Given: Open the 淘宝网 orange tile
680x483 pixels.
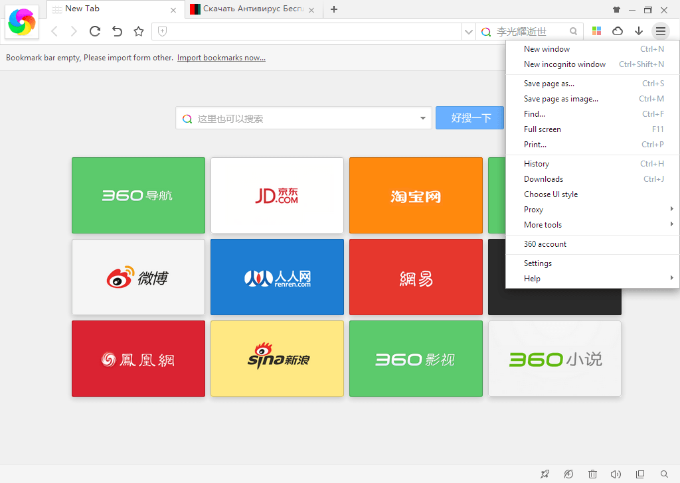Looking at the screenshot, I should [416, 195].
